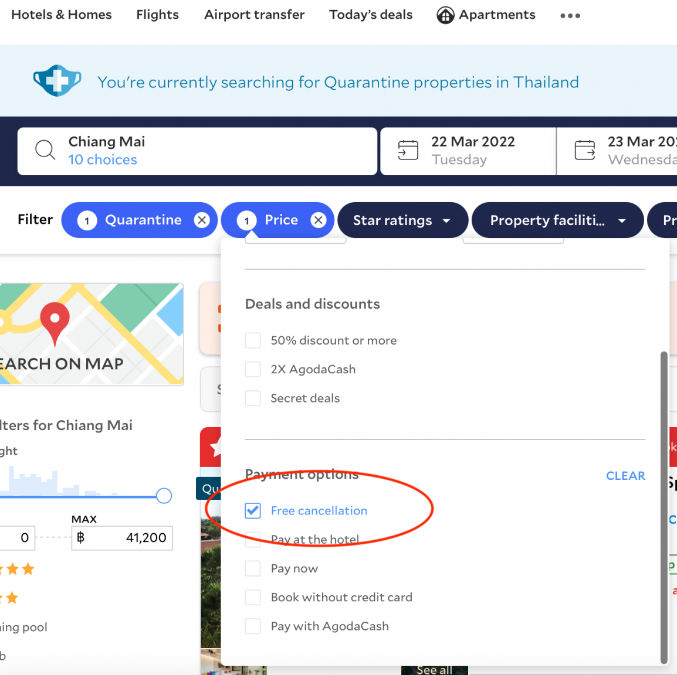This screenshot has height=675, width=677.
Task: Click the Price filter count badge
Action: pyautogui.click(x=246, y=220)
